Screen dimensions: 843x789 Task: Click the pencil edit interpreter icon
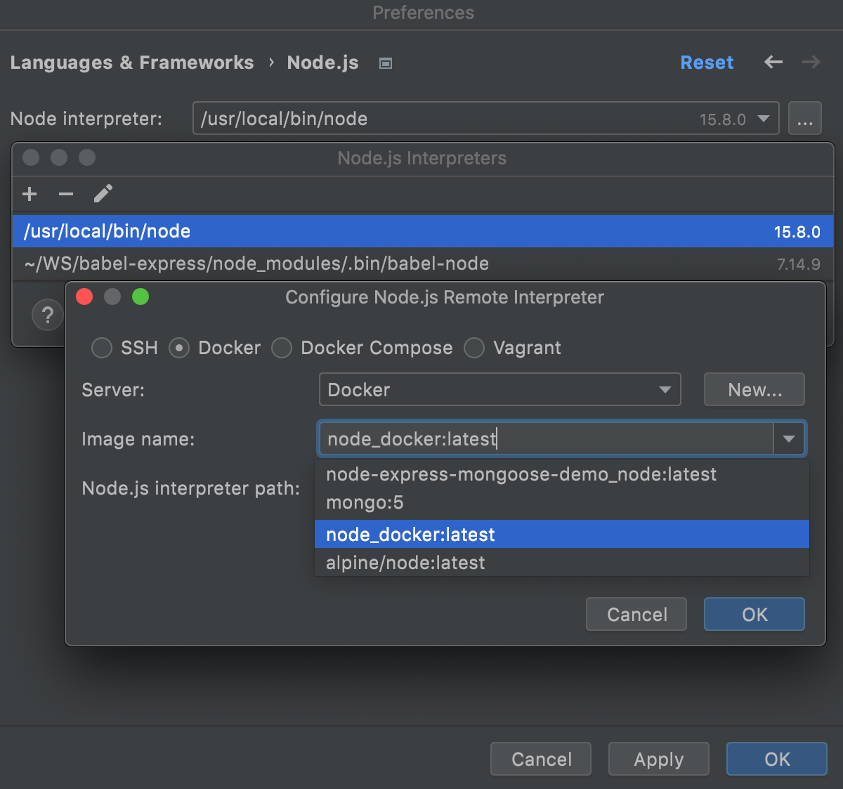pyautogui.click(x=103, y=193)
